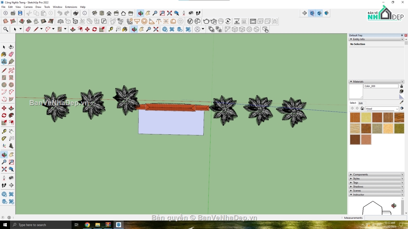The height and width of the screenshot is (229, 408).
Task: Open the Extensions menu
Action: 71,7
